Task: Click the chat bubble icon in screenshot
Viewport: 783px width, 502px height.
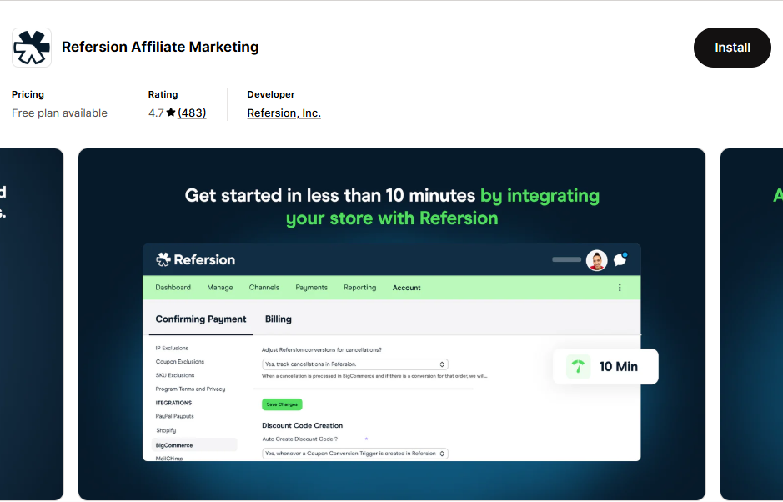Action: pyautogui.click(x=620, y=259)
